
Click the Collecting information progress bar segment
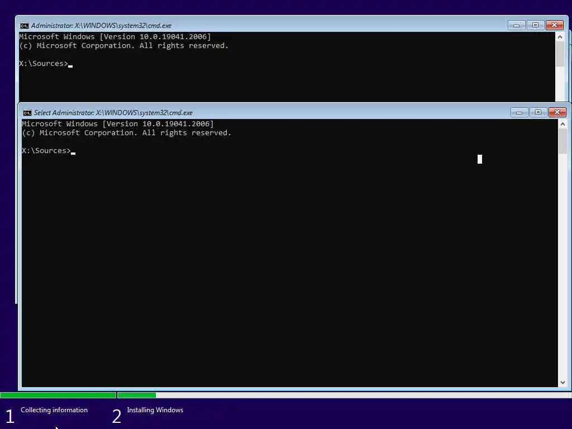58,395
